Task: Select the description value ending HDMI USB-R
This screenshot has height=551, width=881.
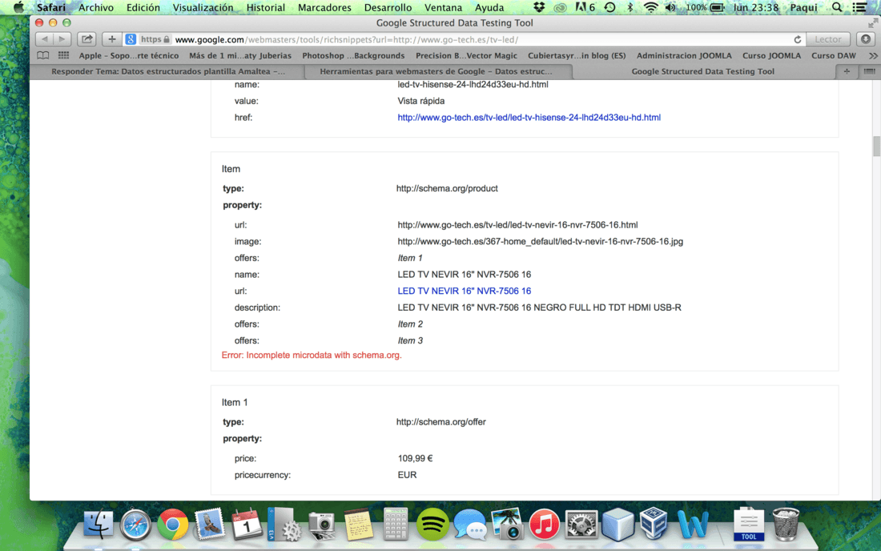Action: click(x=539, y=308)
